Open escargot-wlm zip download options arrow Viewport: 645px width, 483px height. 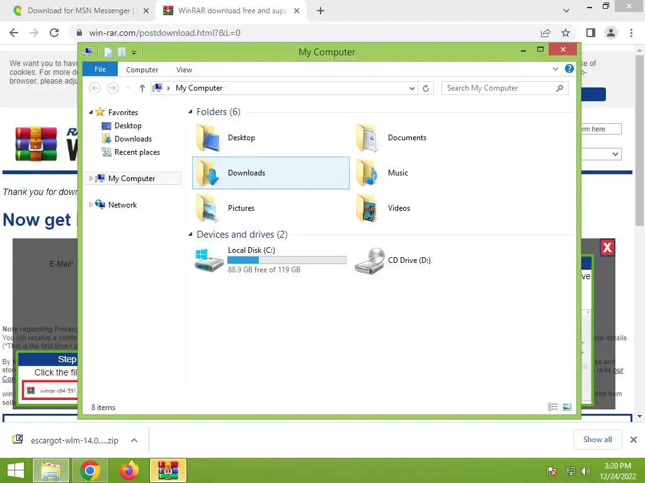pos(134,440)
